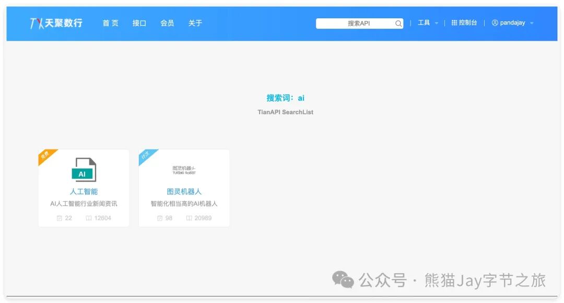This screenshot has height=303, width=564.
Task: Open the 接口 menu item
Action: (139, 23)
